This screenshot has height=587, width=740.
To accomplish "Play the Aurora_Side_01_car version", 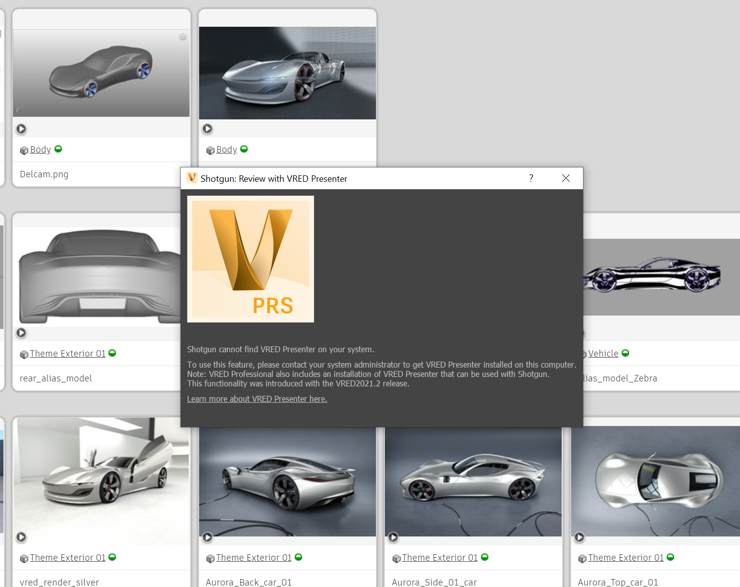I will click(393, 537).
